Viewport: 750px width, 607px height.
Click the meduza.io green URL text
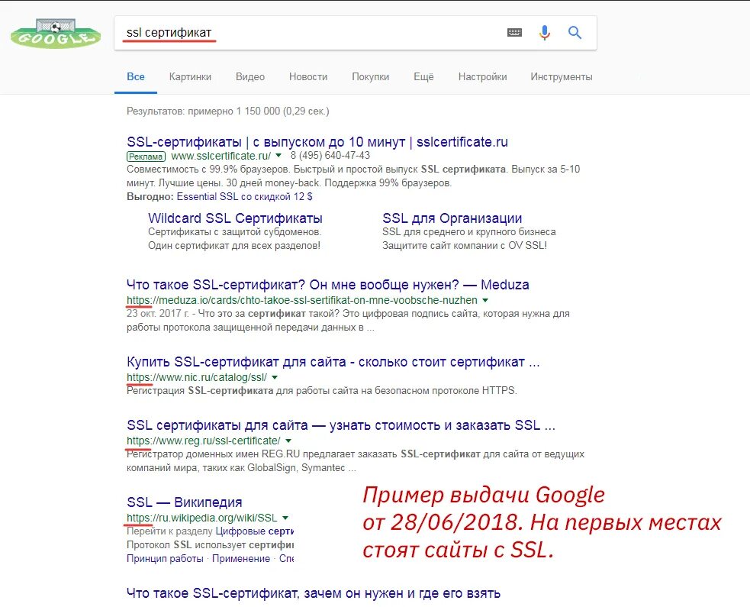pyautogui.click(x=302, y=300)
